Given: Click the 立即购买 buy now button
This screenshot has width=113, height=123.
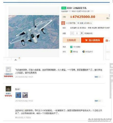Looking at the screenshot, I should click(71, 40).
